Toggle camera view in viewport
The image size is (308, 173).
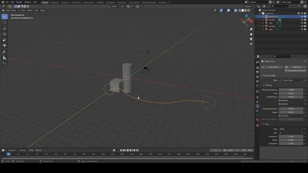(251, 39)
